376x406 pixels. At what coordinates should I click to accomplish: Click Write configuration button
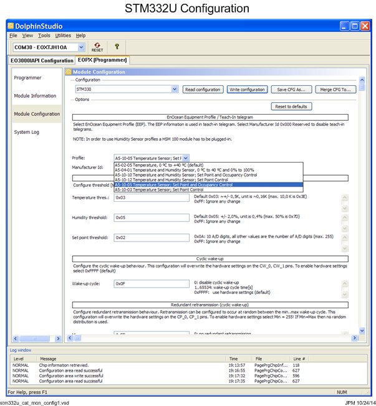pyautogui.click(x=247, y=90)
